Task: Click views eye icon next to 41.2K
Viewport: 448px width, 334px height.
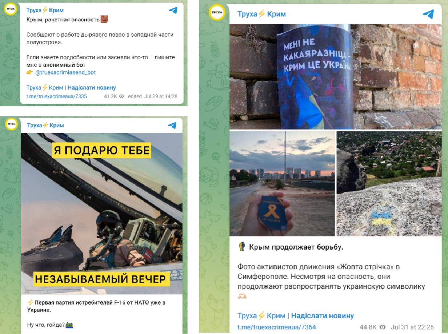Action: click(x=122, y=96)
